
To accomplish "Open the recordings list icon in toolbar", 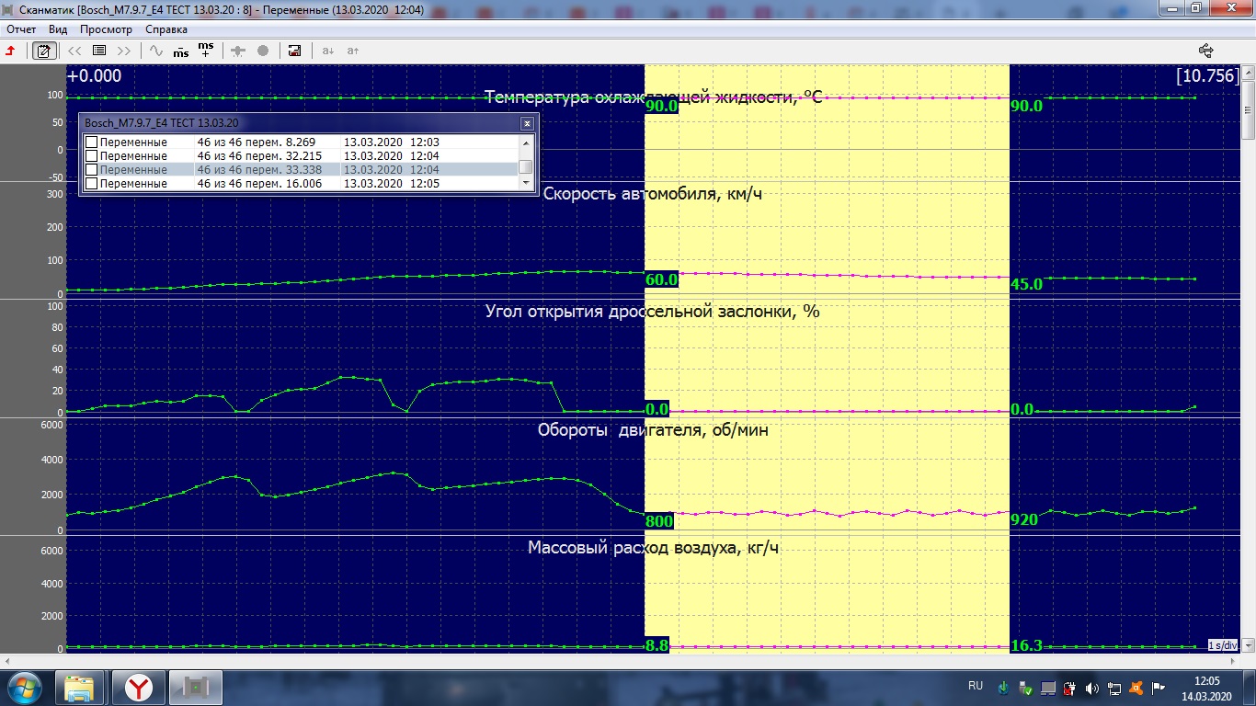I will (99, 51).
